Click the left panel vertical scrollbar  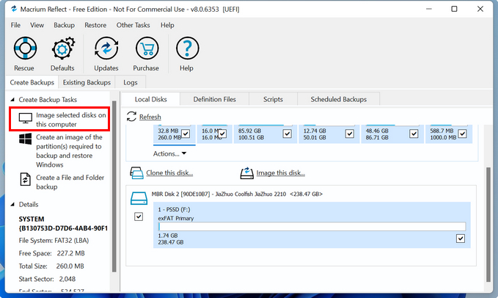click(x=114, y=186)
